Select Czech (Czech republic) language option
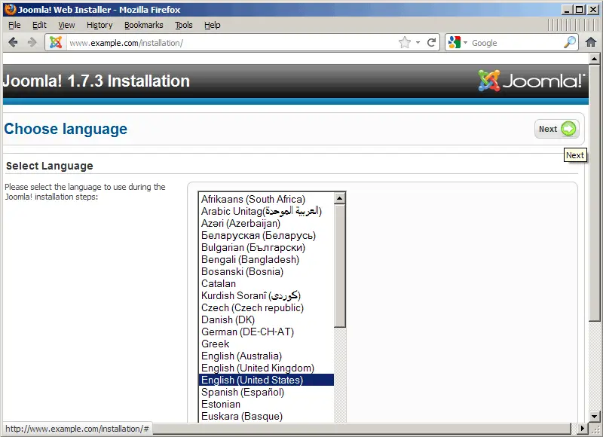The image size is (603, 437). click(266, 307)
